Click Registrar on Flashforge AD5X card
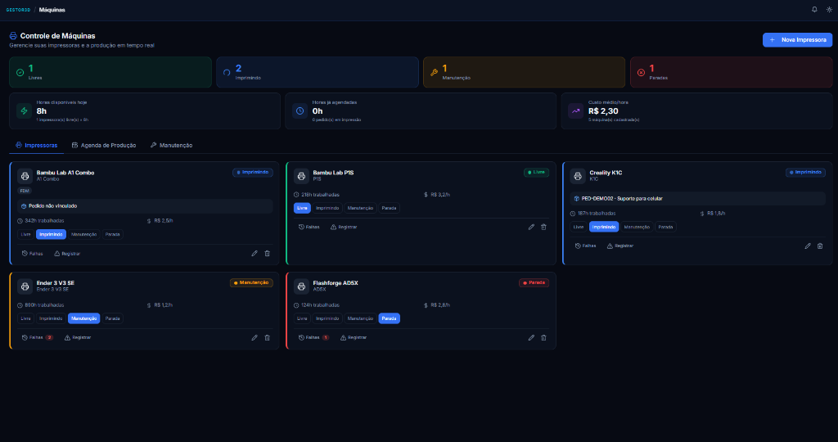 (354, 338)
